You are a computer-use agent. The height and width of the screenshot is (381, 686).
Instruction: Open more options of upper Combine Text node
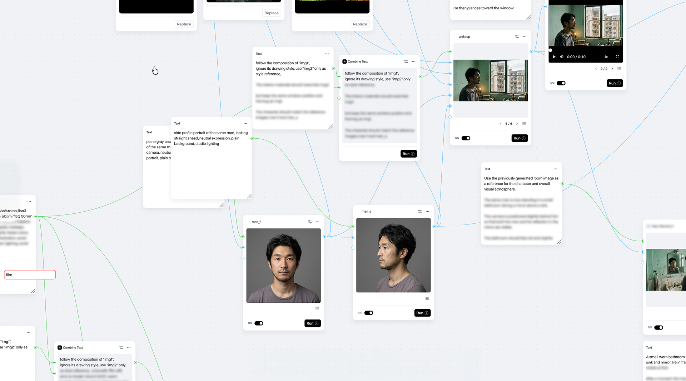click(413, 61)
